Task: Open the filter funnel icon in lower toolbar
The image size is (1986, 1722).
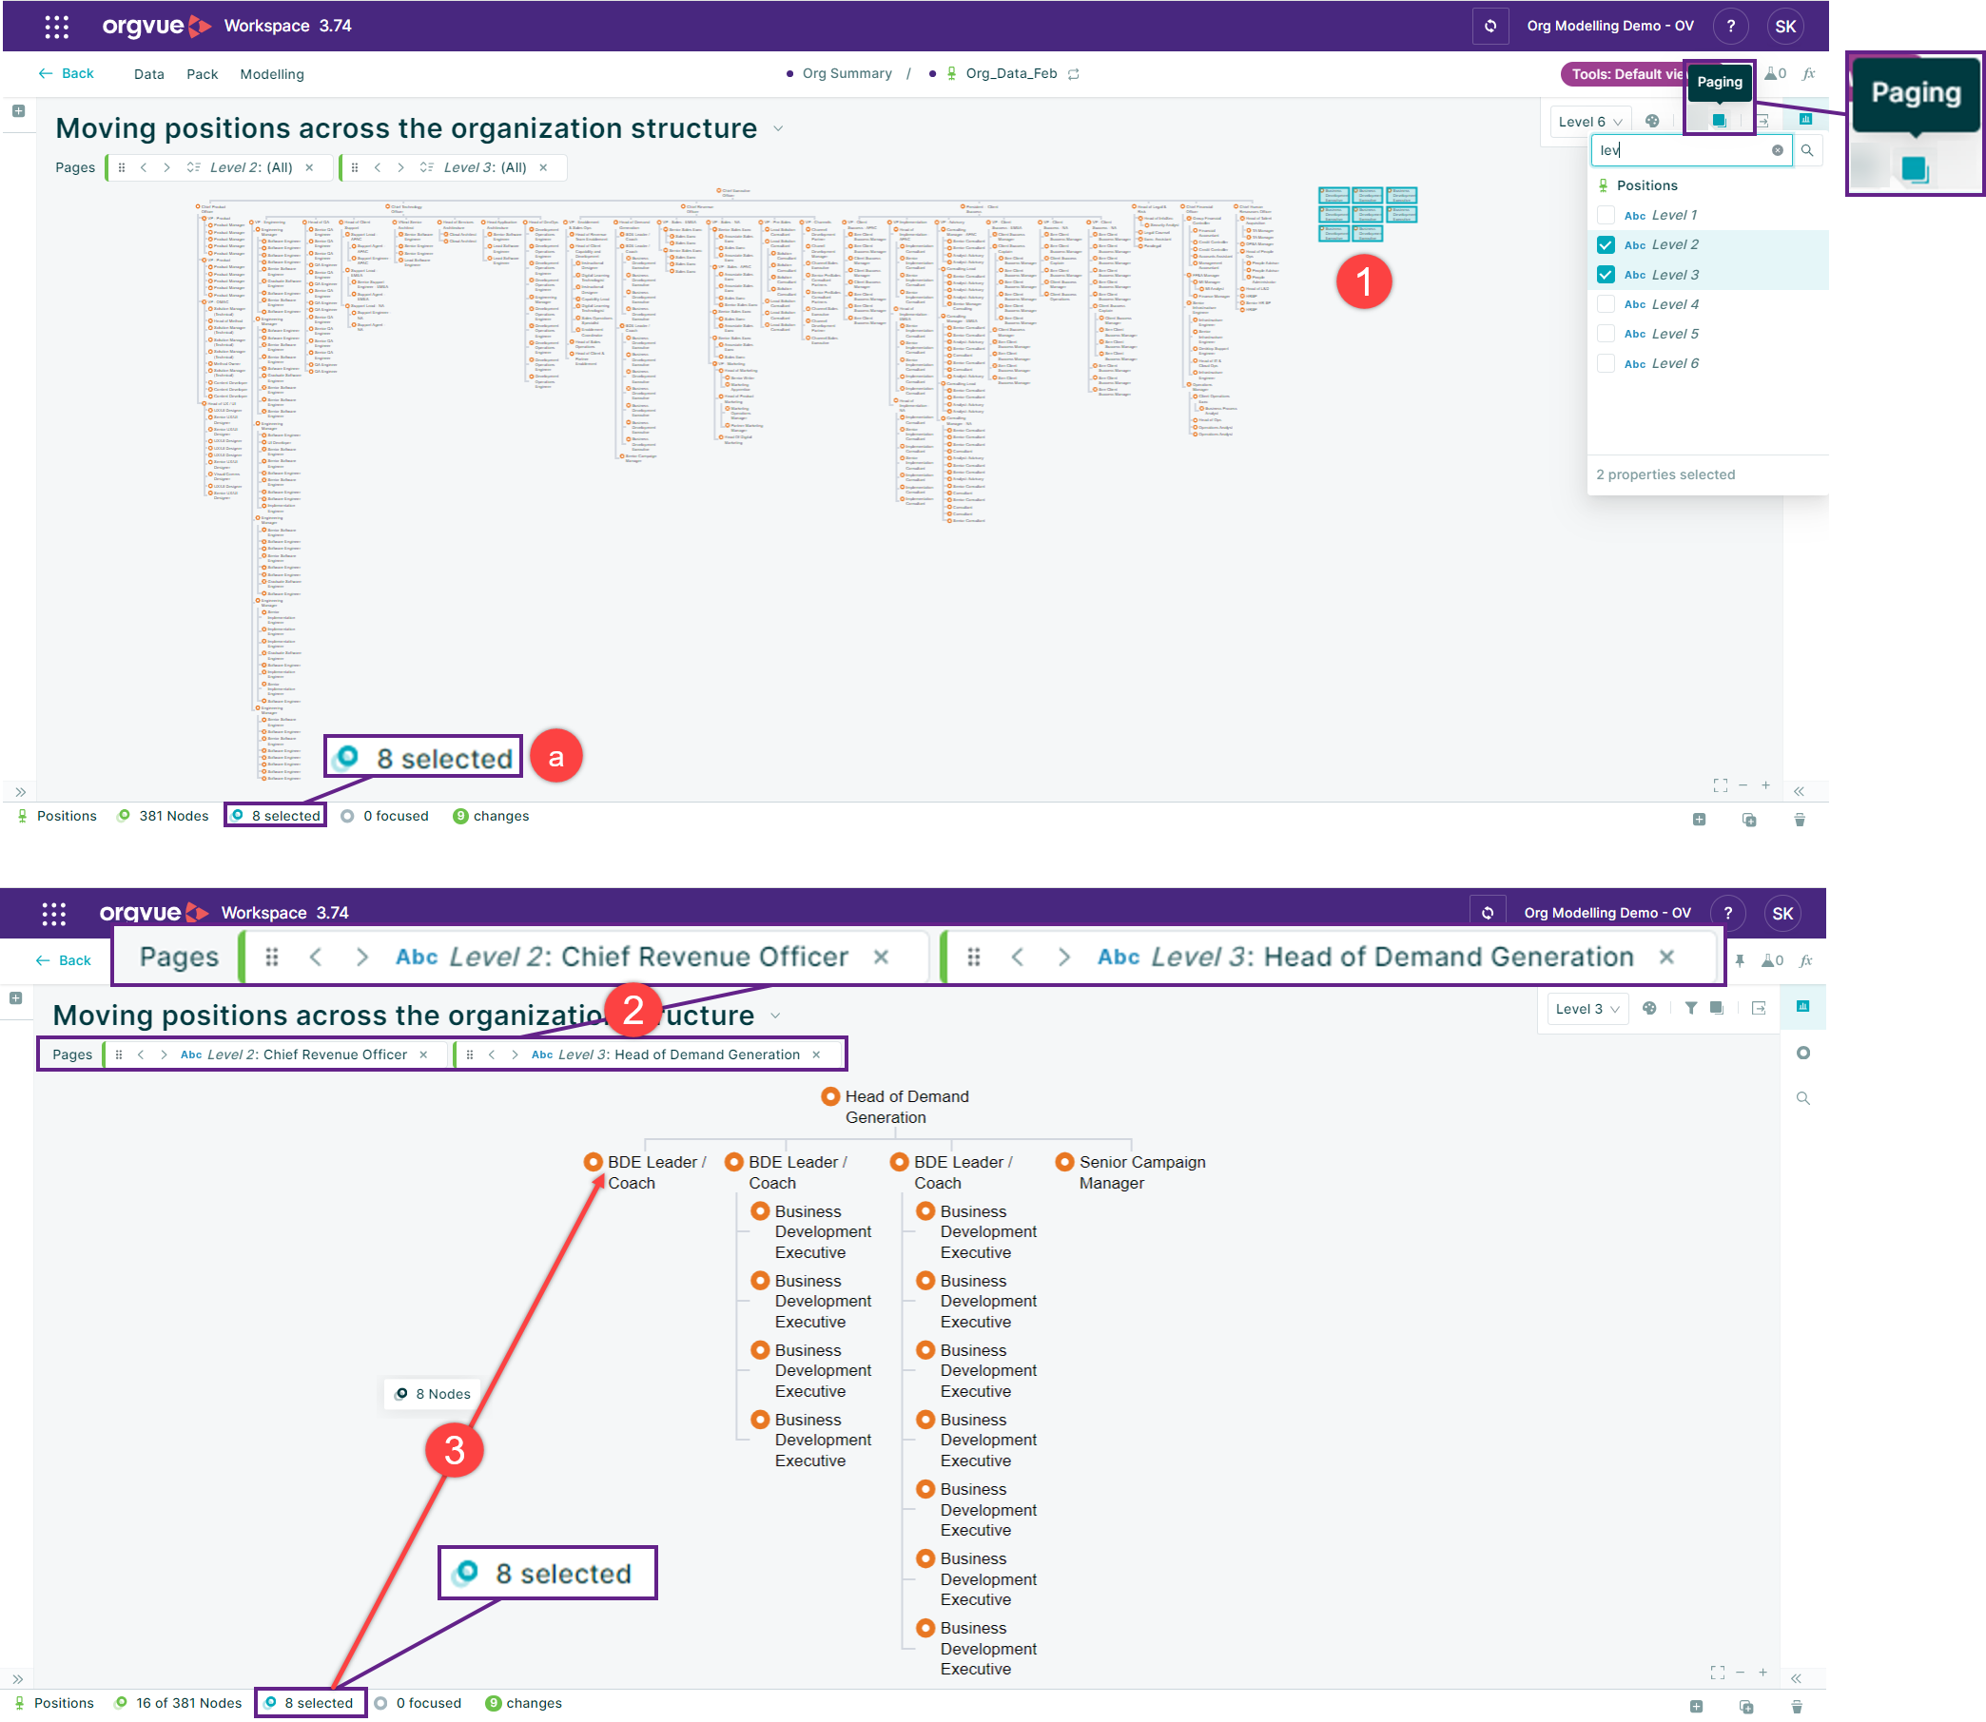Action: (x=1690, y=1008)
